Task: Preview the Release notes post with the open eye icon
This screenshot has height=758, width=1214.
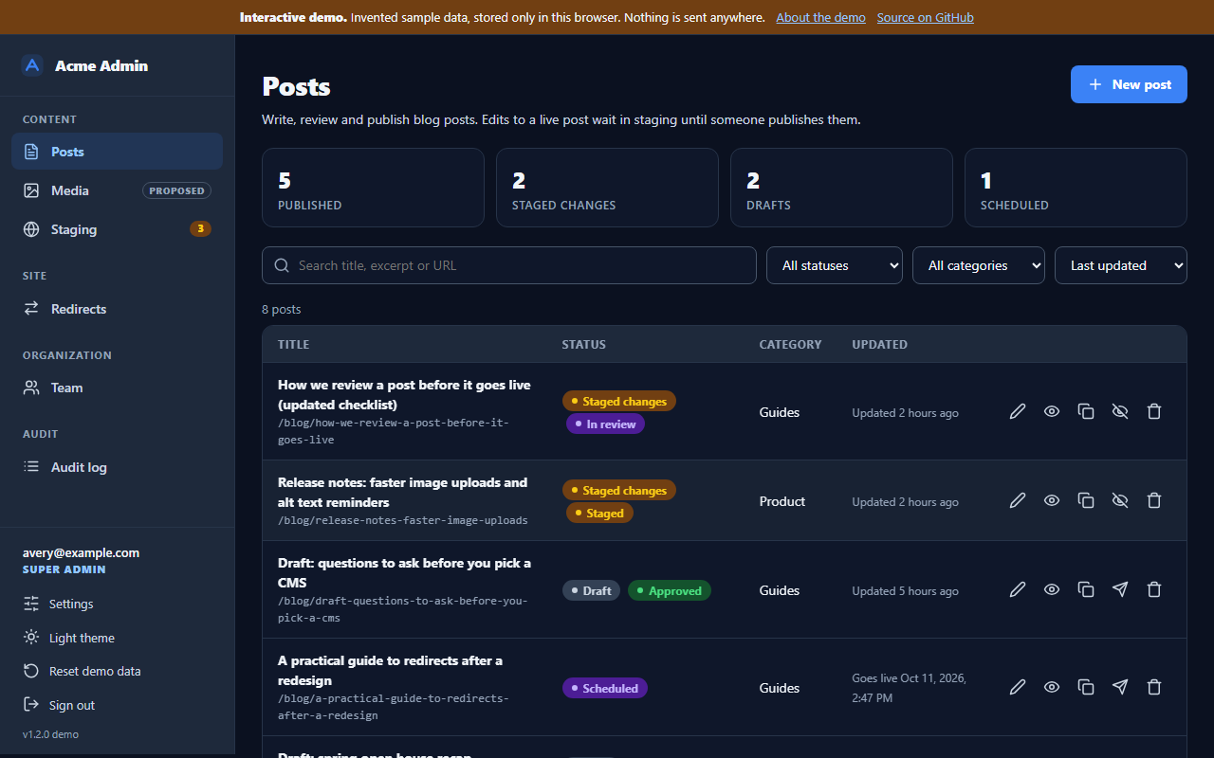Action: pyautogui.click(x=1052, y=500)
